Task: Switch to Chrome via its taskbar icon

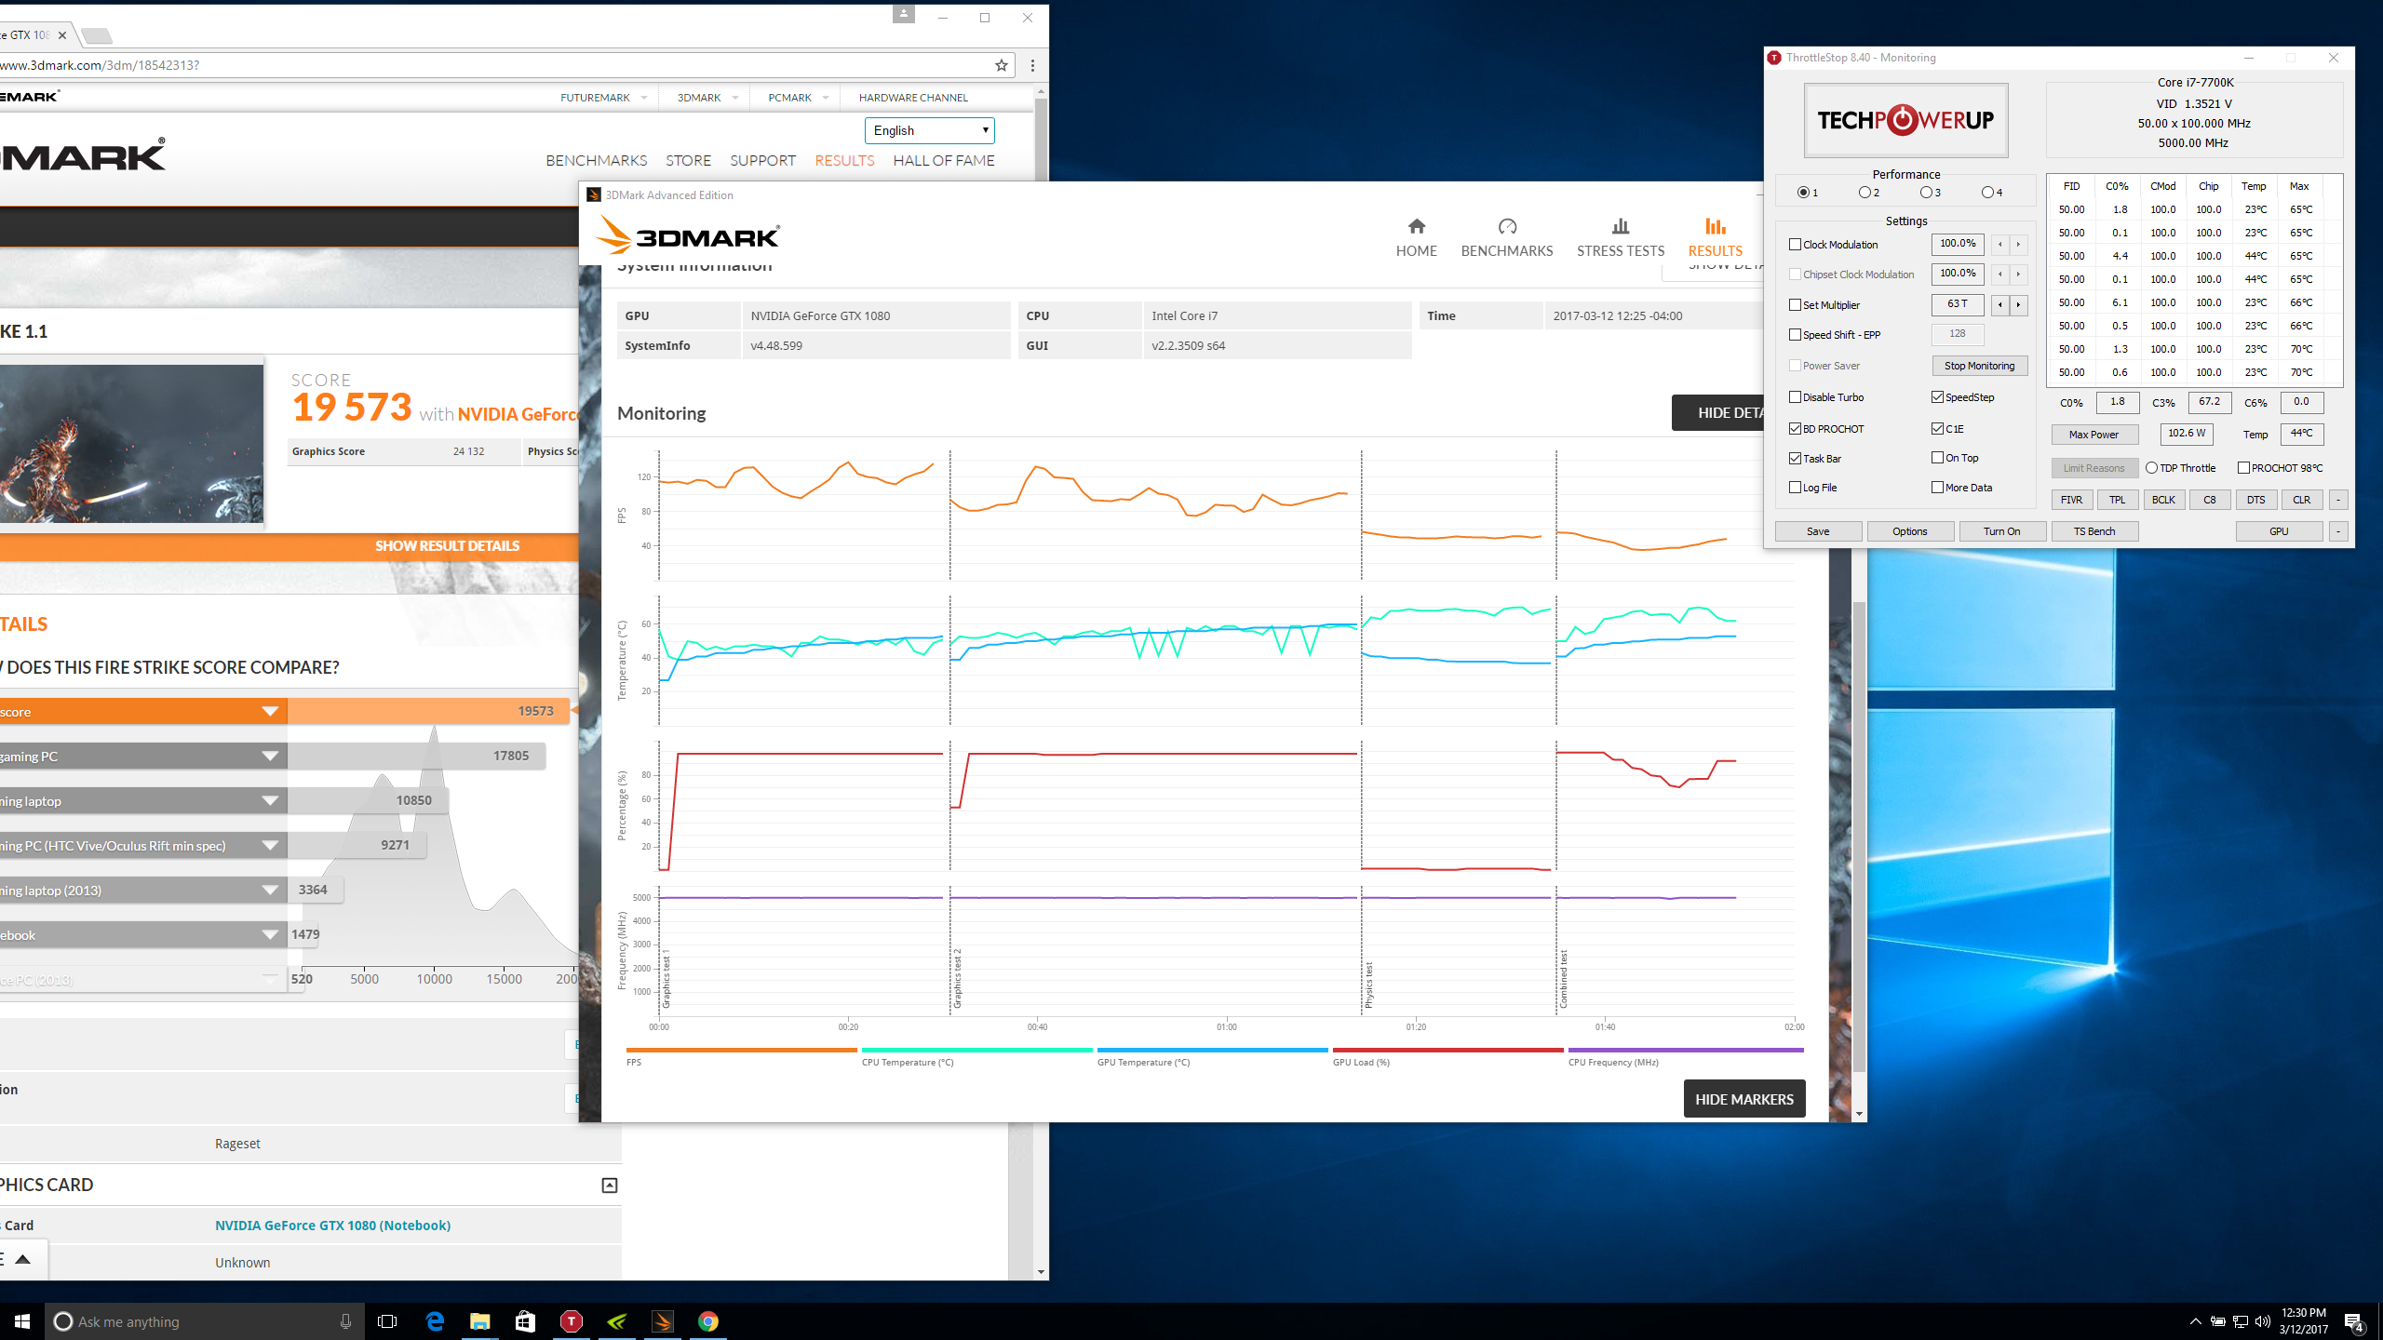Action: coord(707,1321)
